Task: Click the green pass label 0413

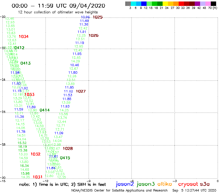Action: tap(25, 63)
